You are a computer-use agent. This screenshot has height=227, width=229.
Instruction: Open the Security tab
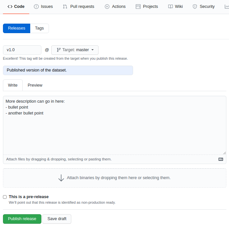tap(203, 7)
